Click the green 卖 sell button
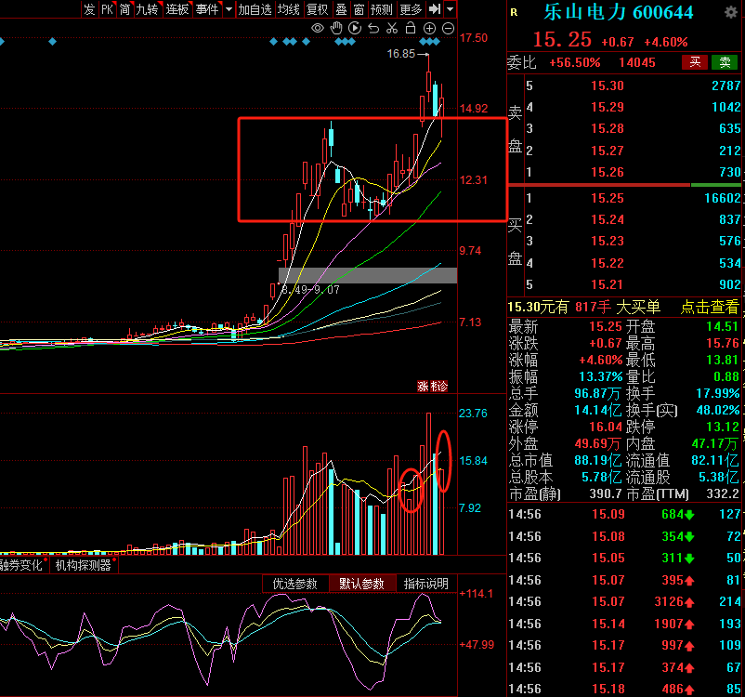The width and height of the screenshot is (745, 697). [725, 62]
